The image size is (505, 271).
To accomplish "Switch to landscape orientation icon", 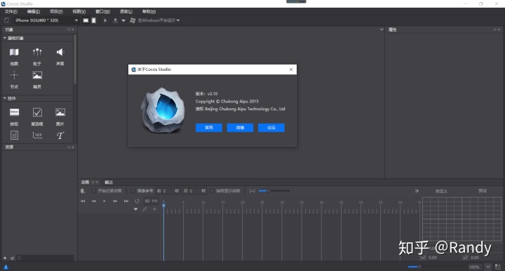I will click(86, 20).
